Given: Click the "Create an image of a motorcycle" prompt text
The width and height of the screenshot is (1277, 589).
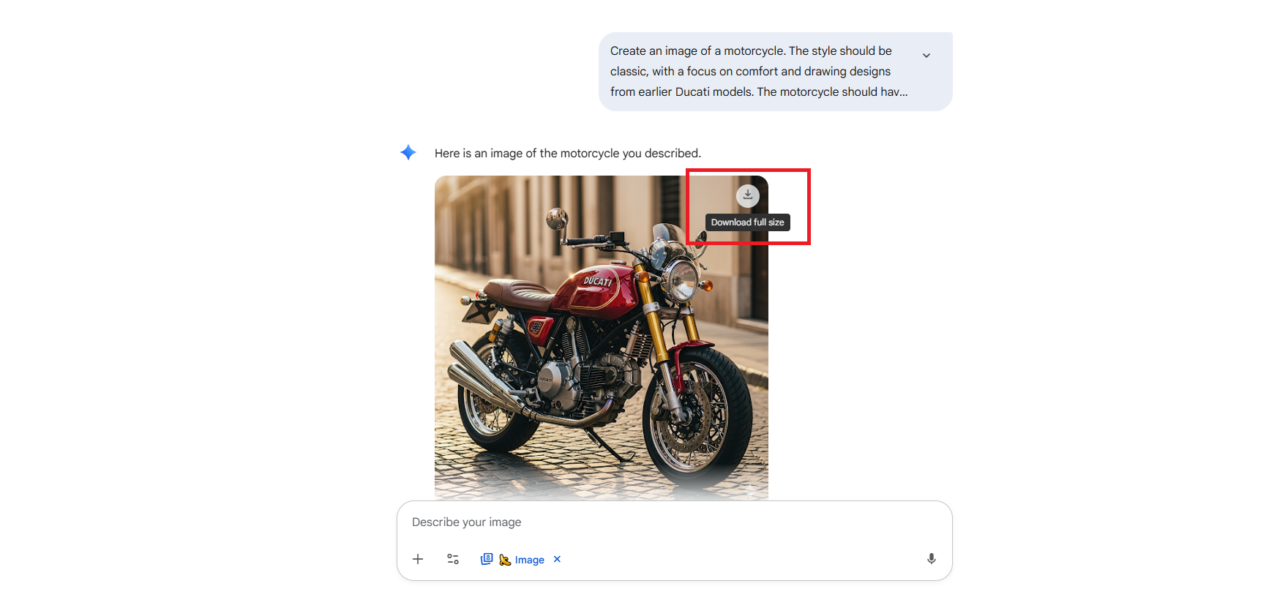Looking at the screenshot, I should (x=759, y=71).
